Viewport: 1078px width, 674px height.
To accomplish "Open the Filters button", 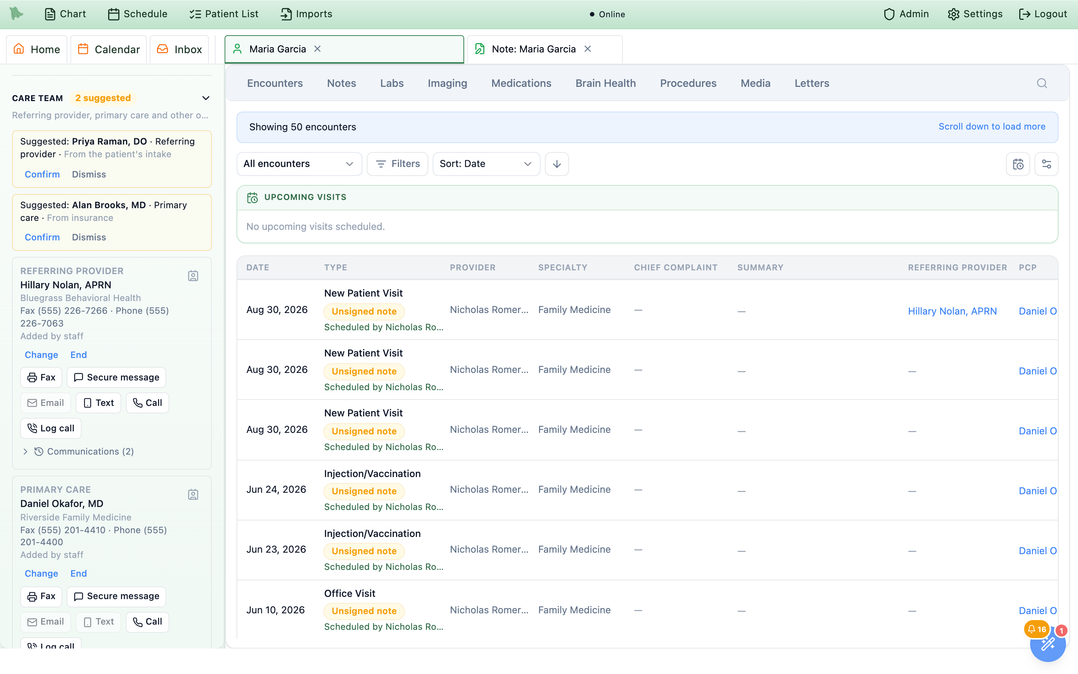I will coord(398,164).
